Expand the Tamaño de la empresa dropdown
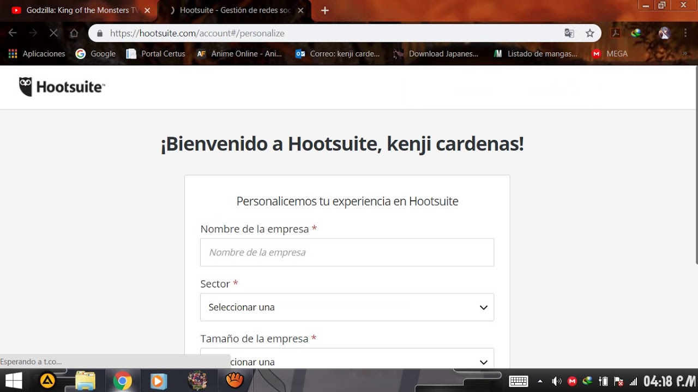Image resolution: width=698 pixels, height=392 pixels. coord(347,359)
